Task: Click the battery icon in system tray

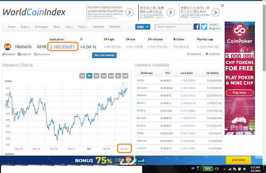Action: click(208, 168)
